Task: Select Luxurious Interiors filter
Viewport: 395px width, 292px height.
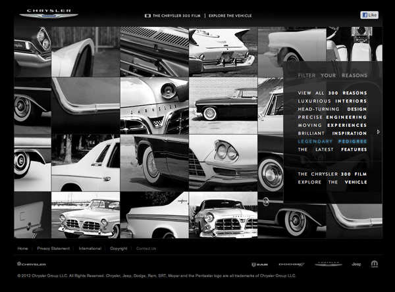Action: pos(332,101)
